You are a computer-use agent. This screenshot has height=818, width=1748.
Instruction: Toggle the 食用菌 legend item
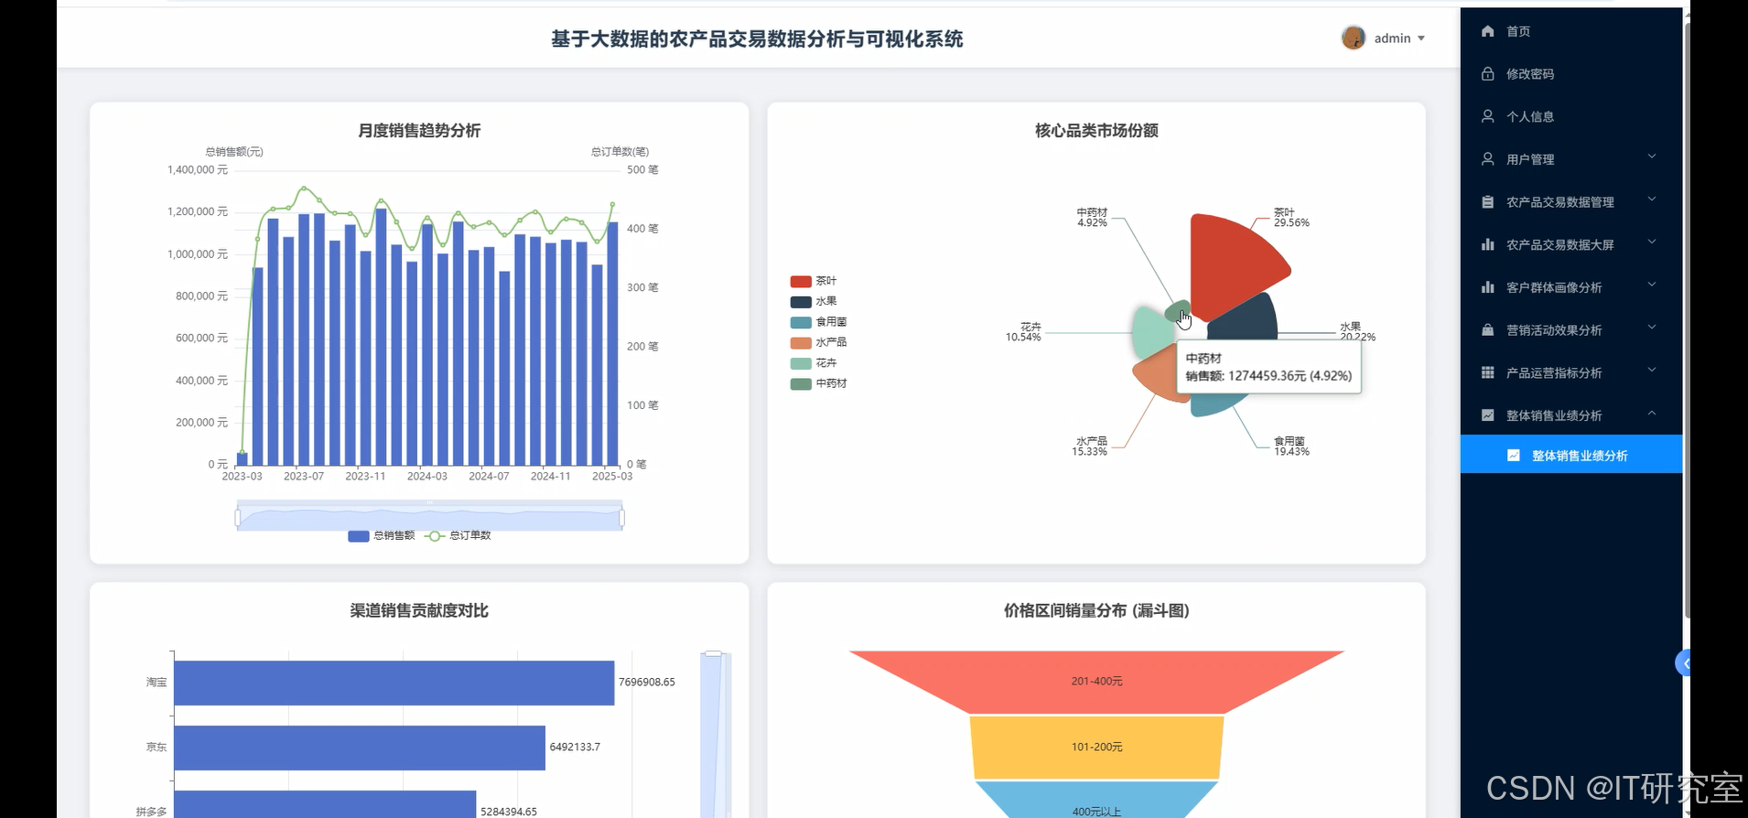coord(818,322)
